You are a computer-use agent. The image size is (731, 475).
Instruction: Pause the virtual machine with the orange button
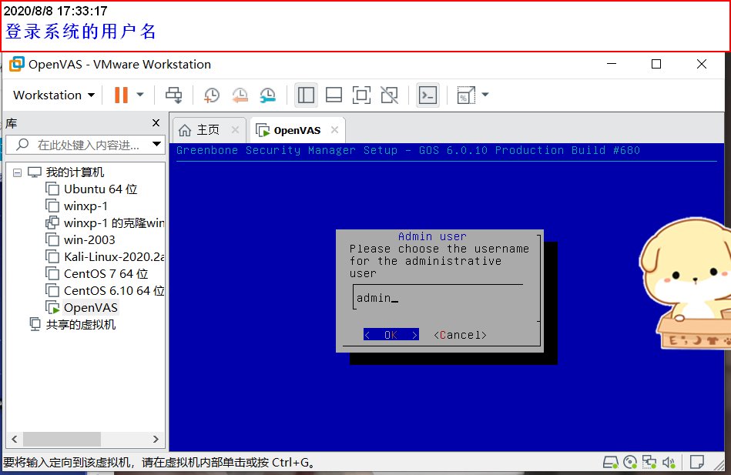tap(121, 95)
